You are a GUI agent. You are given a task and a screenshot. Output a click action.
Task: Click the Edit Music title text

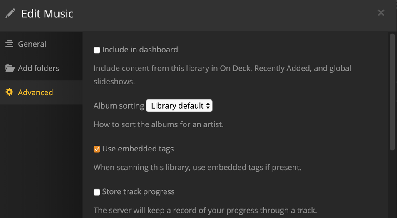pyautogui.click(x=47, y=13)
